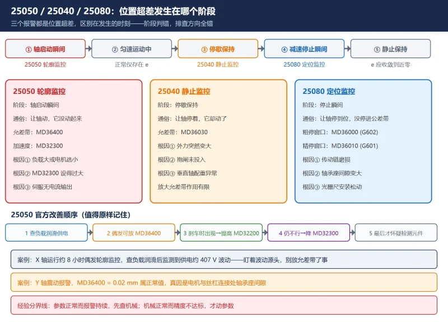This screenshot has width=448, height=322.
Task: Click the line '根因③ 伺服无电流输出'
Action: (43, 187)
